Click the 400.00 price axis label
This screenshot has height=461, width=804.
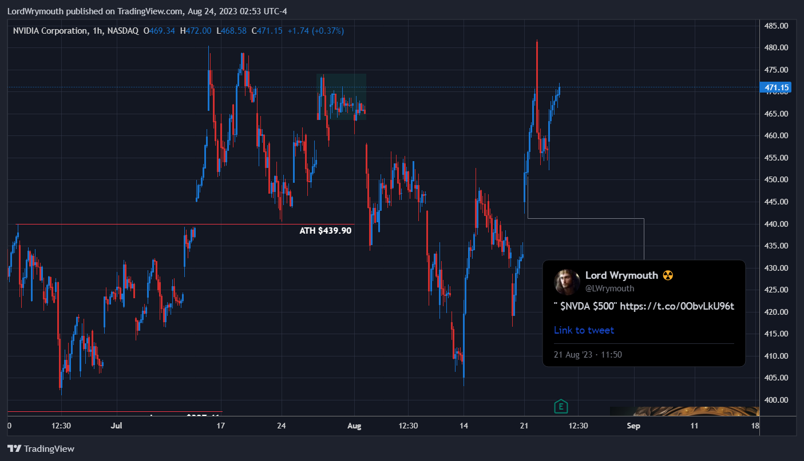pyautogui.click(x=776, y=400)
